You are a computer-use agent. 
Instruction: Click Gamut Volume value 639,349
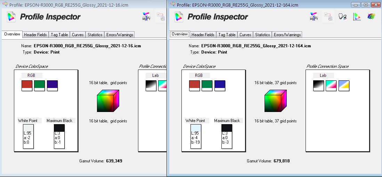point(114,161)
